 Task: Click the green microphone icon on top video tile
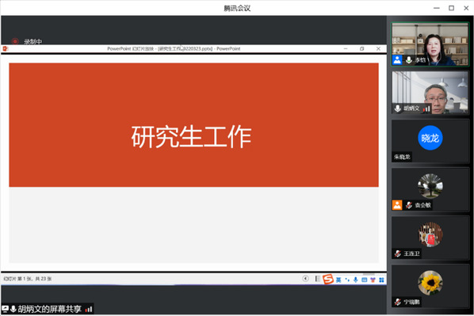point(409,60)
